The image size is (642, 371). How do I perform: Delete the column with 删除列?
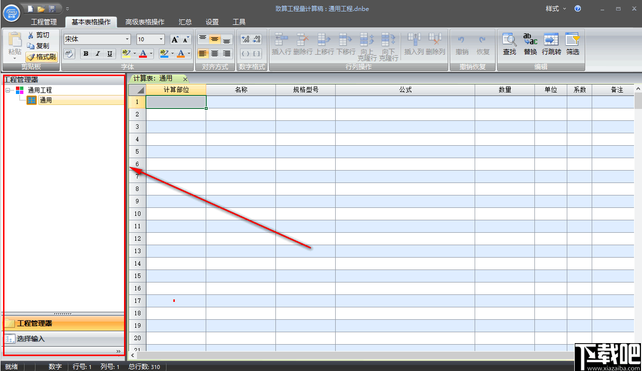coord(435,44)
